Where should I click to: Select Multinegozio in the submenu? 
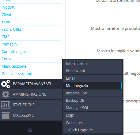[93, 86]
